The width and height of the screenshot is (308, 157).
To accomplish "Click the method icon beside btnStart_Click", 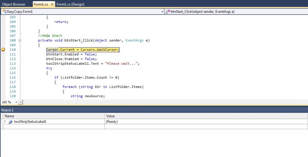I will click(168, 12).
